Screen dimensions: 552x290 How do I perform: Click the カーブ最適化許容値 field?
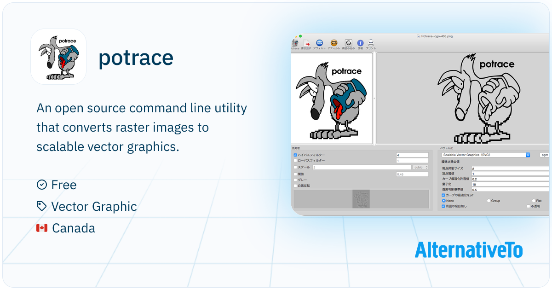coord(510,179)
